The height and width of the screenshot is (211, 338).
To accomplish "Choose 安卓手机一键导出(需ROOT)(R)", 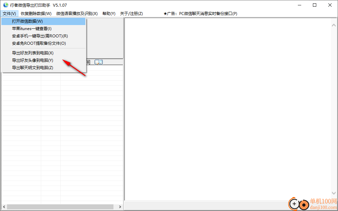I will tap(43, 36).
